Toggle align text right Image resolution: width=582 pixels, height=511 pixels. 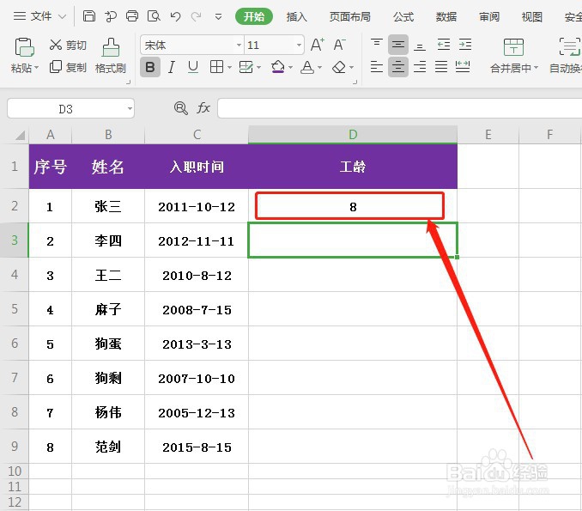click(x=420, y=67)
